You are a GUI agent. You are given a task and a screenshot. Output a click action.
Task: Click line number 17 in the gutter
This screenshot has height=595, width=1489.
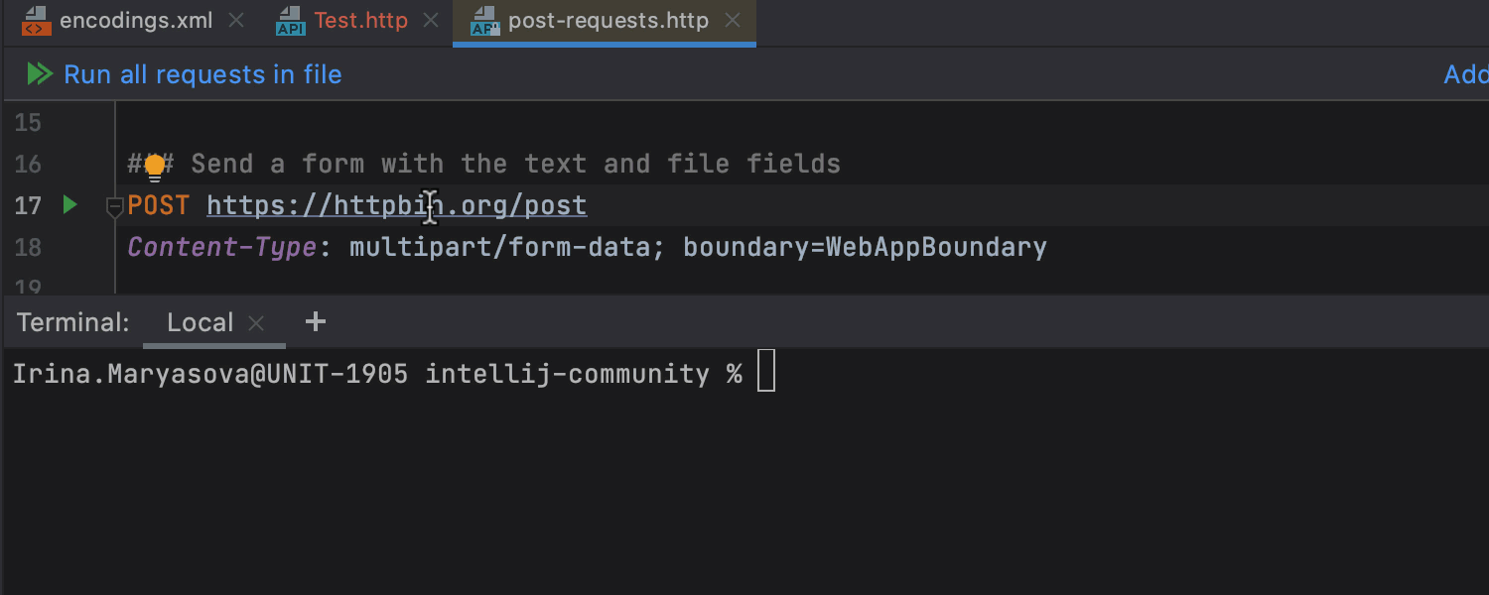[x=28, y=204]
